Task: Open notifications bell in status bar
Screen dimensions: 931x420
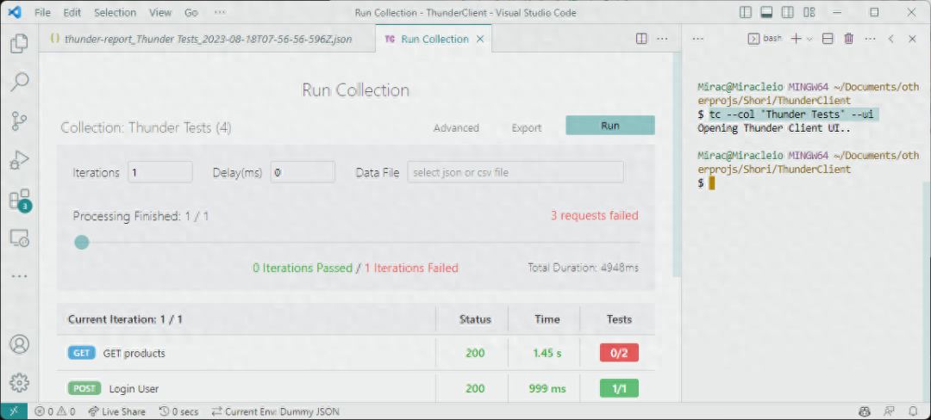Action: (913, 411)
